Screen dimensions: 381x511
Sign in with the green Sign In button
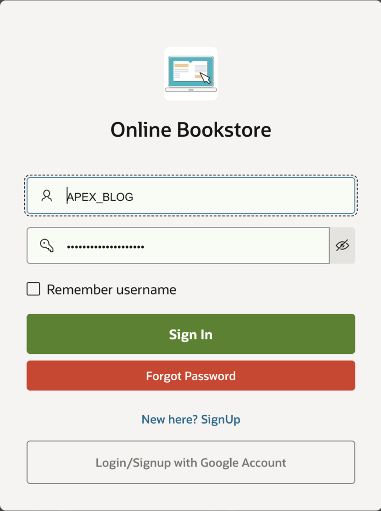pos(191,334)
